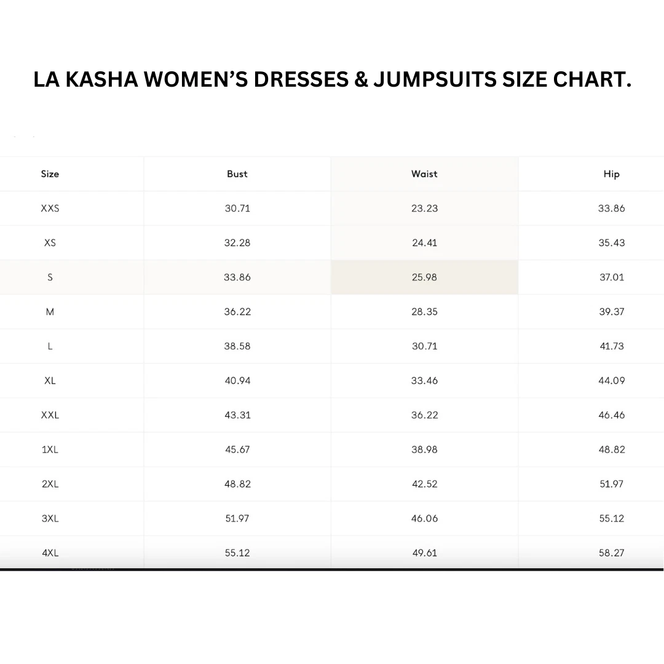Select the L size row label
The height and width of the screenshot is (664, 664).
click(50, 346)
